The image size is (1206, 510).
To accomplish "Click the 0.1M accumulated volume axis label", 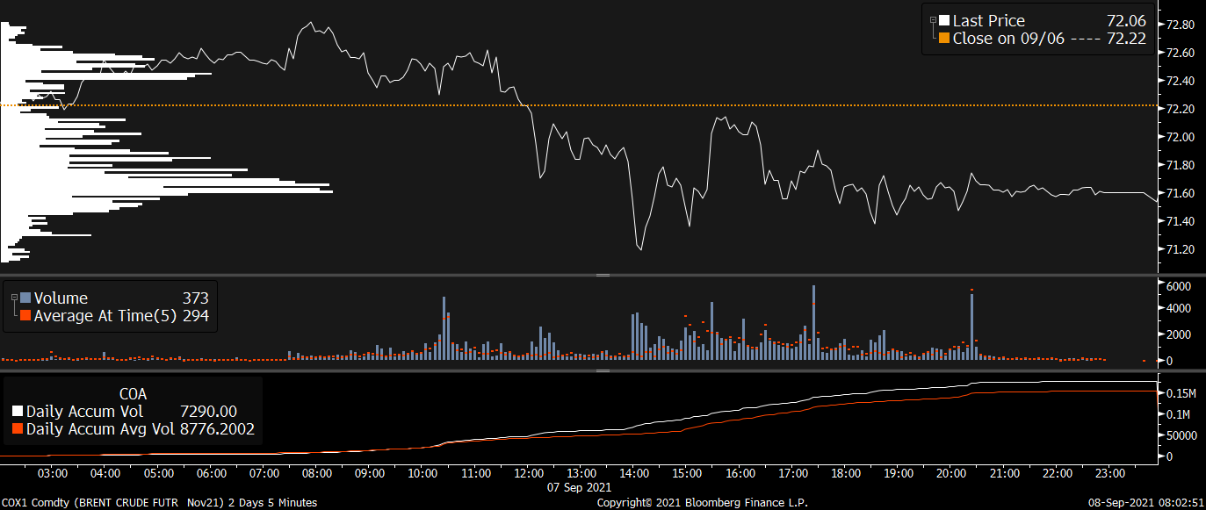I will pos(1177,413).
